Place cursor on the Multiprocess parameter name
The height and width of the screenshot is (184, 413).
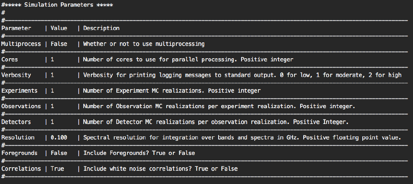(21, 44)
